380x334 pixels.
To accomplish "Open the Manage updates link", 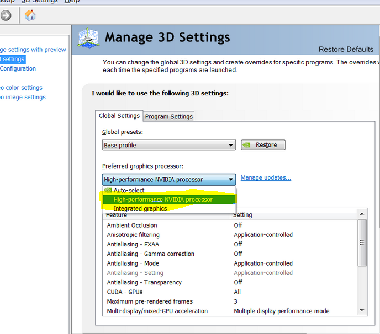I will [x=266, y=178].
